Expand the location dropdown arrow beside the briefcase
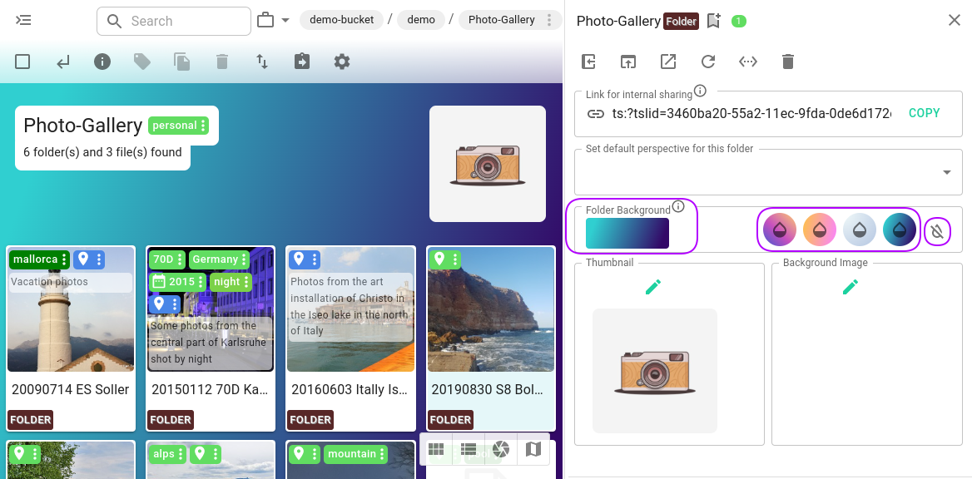 coord(285,20)
